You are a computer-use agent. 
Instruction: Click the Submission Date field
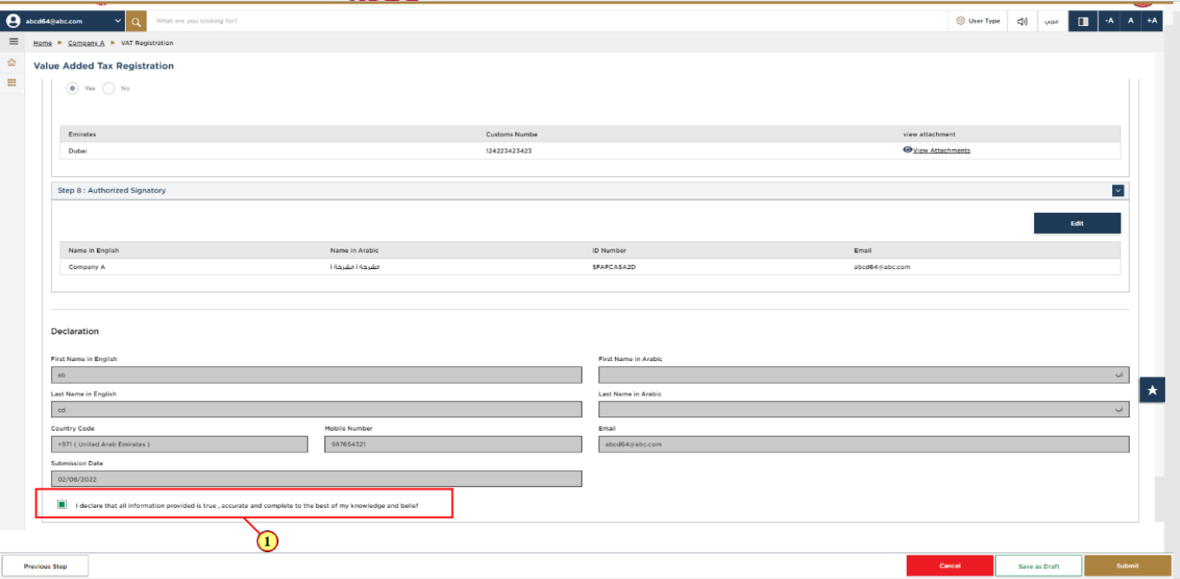pos(317,479)
